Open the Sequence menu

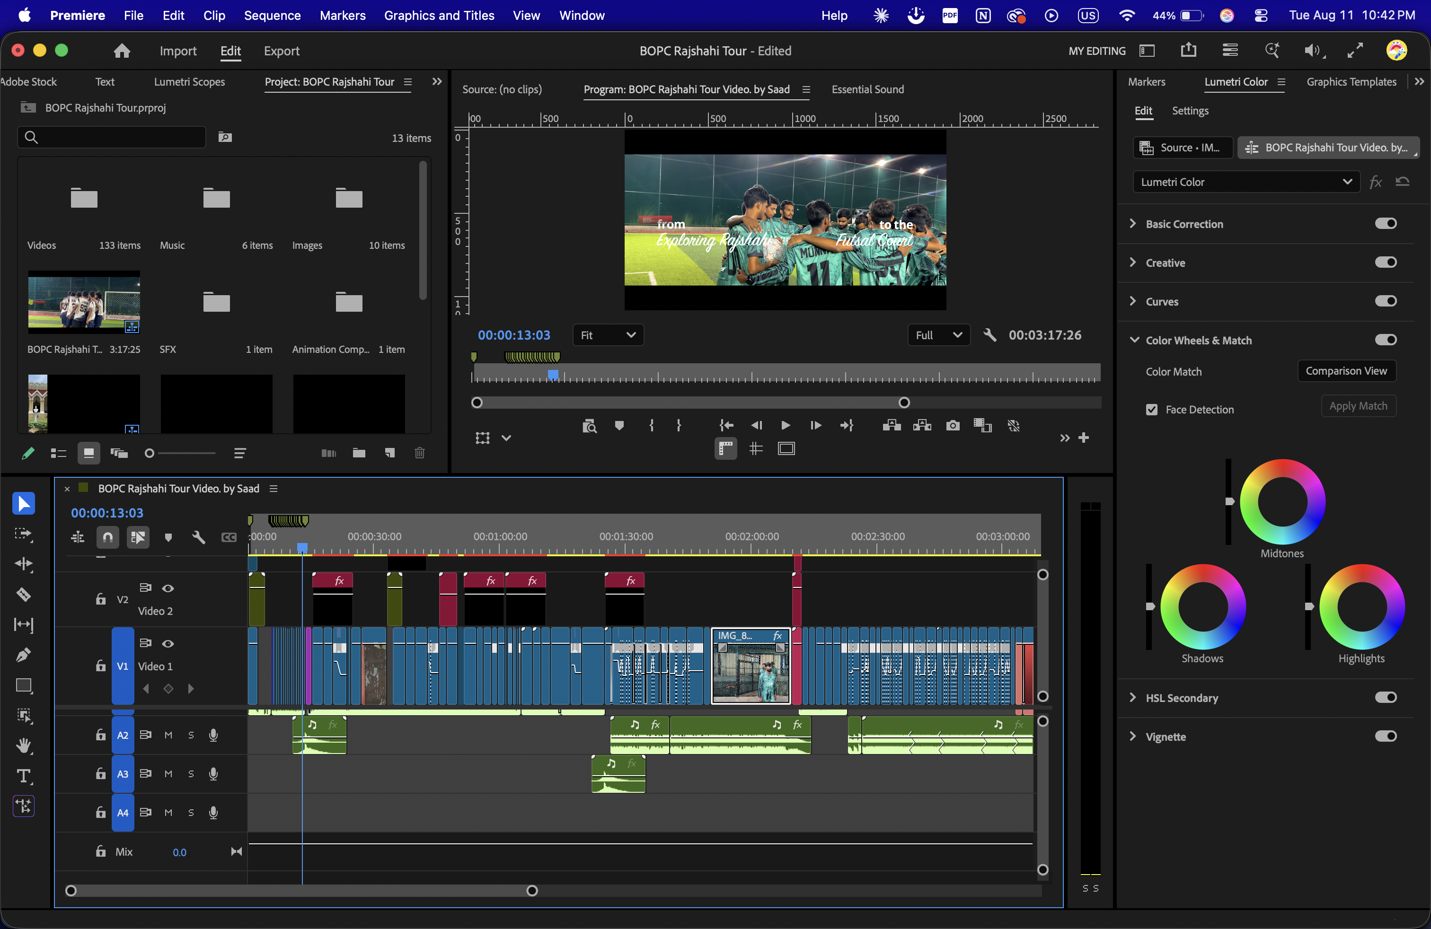pyautogui.click(x=273, y=16)
